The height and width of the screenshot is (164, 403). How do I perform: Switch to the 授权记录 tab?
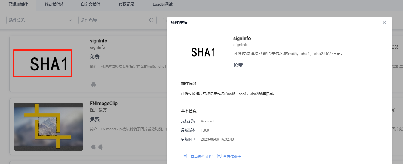click(127, 5)
